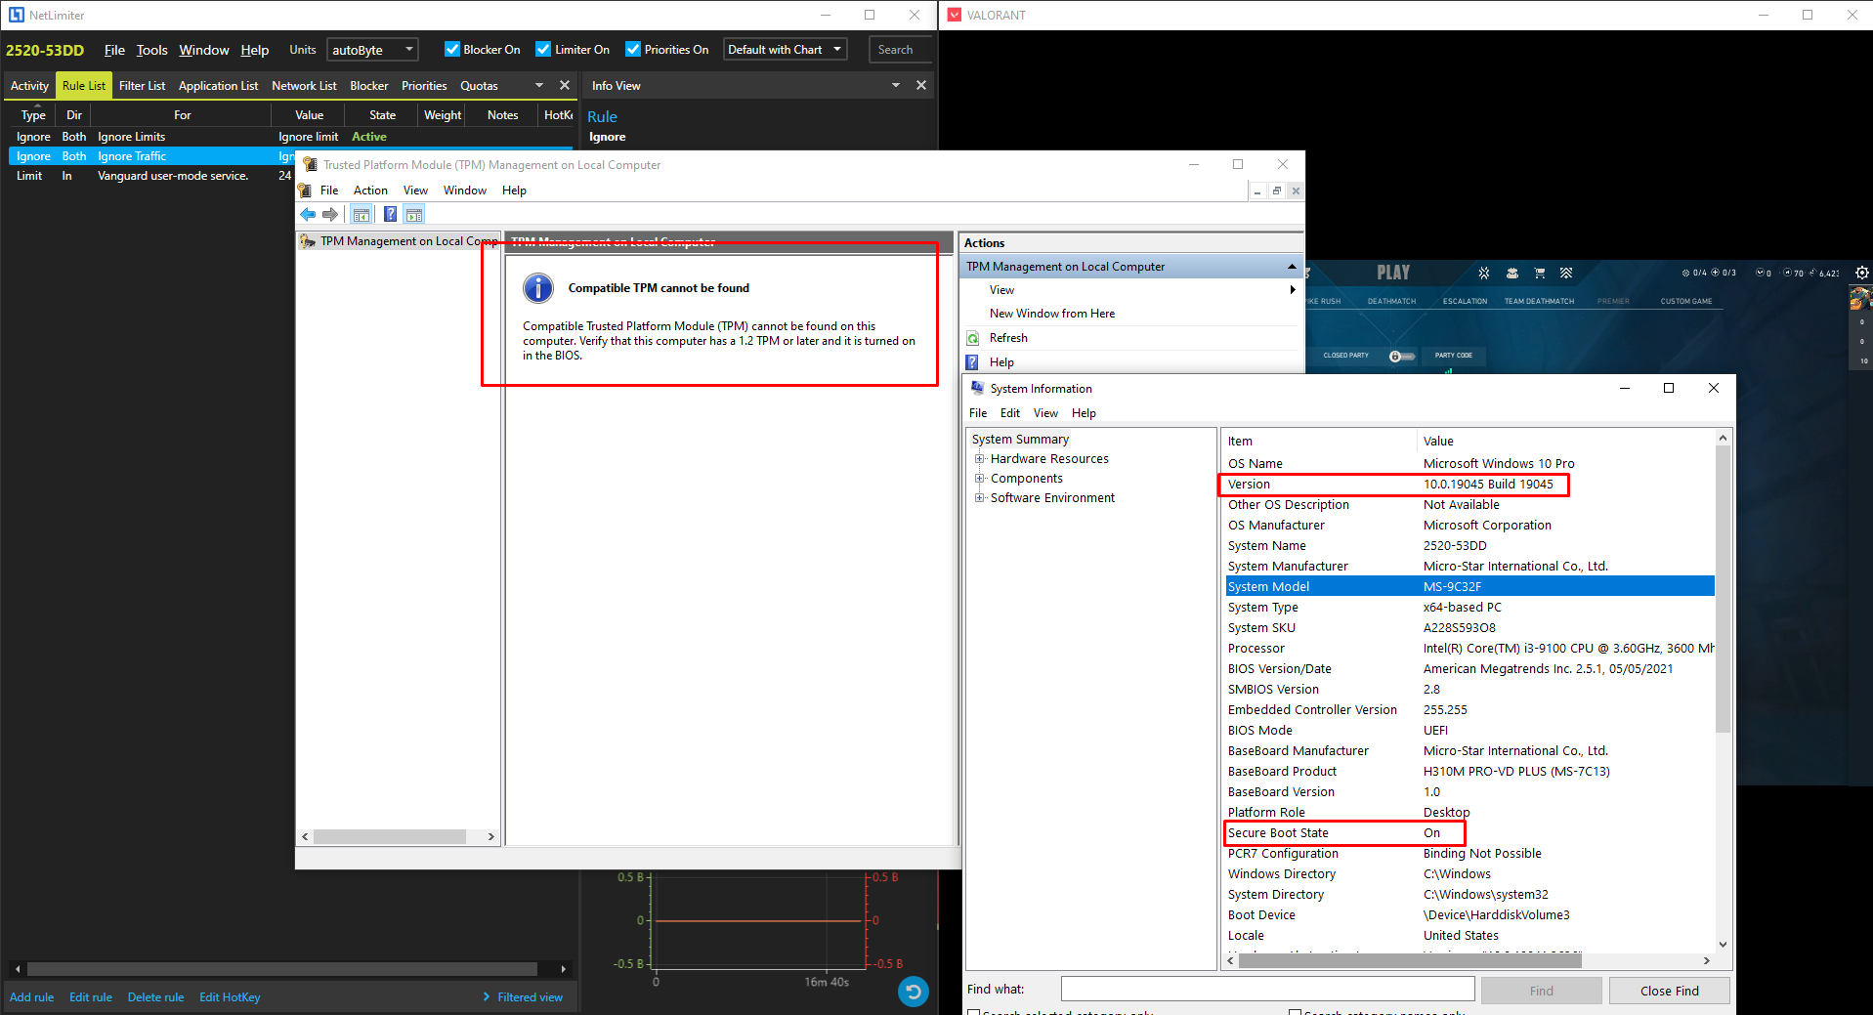Open the Edit menu in System Information
The height and width of the screenshot is (1015, 1873).
point(1010,413)
